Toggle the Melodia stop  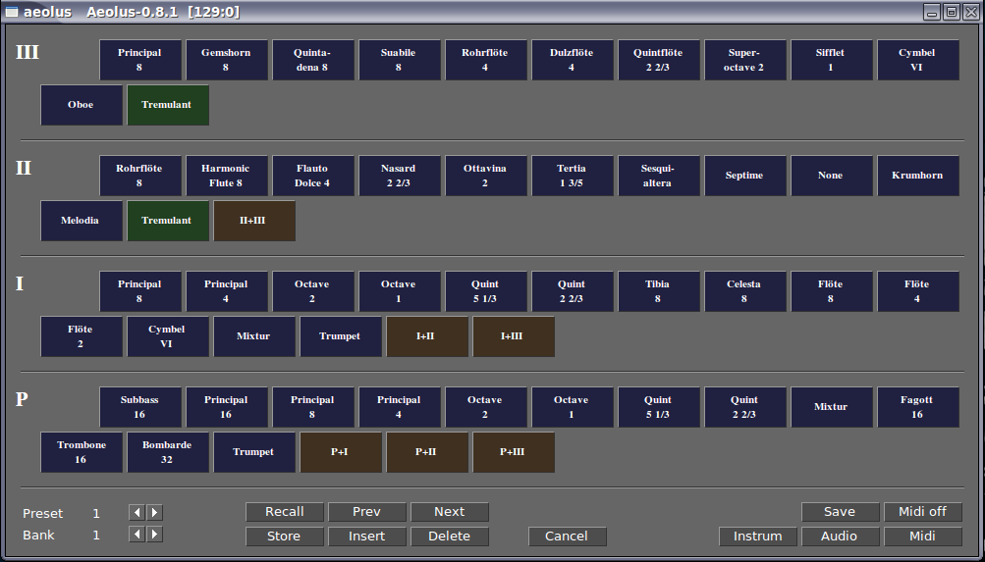[x=82, y=221]
